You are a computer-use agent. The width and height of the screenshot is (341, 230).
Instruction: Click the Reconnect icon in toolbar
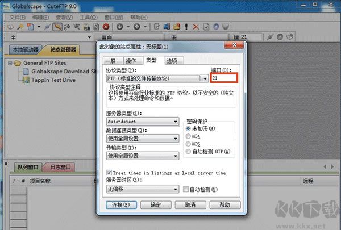point(67,27)
